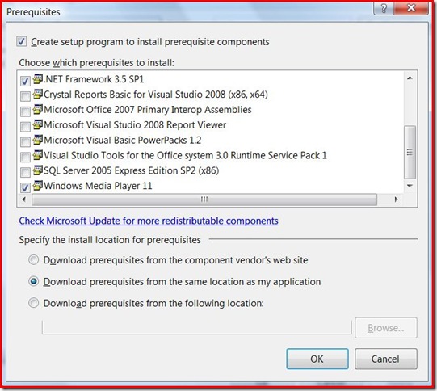Viewport: 437px width, 391px height.
Task: Check SQL Server 2005 Express Edition SP2
Action: point(25,172)
